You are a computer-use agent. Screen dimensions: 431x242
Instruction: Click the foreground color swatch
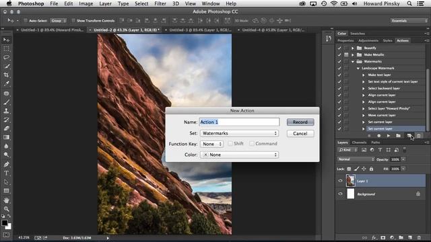(x=5, y=223)
